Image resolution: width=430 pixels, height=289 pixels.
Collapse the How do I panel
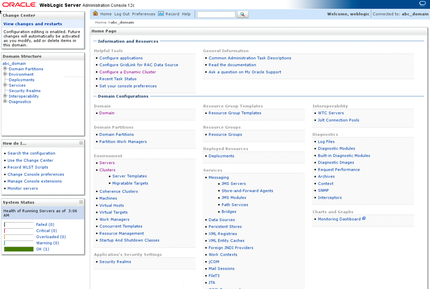coord(81,143)
